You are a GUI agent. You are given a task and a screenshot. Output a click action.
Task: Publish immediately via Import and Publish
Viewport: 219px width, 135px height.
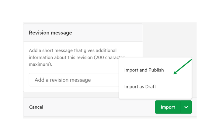[x=144, y=70]
